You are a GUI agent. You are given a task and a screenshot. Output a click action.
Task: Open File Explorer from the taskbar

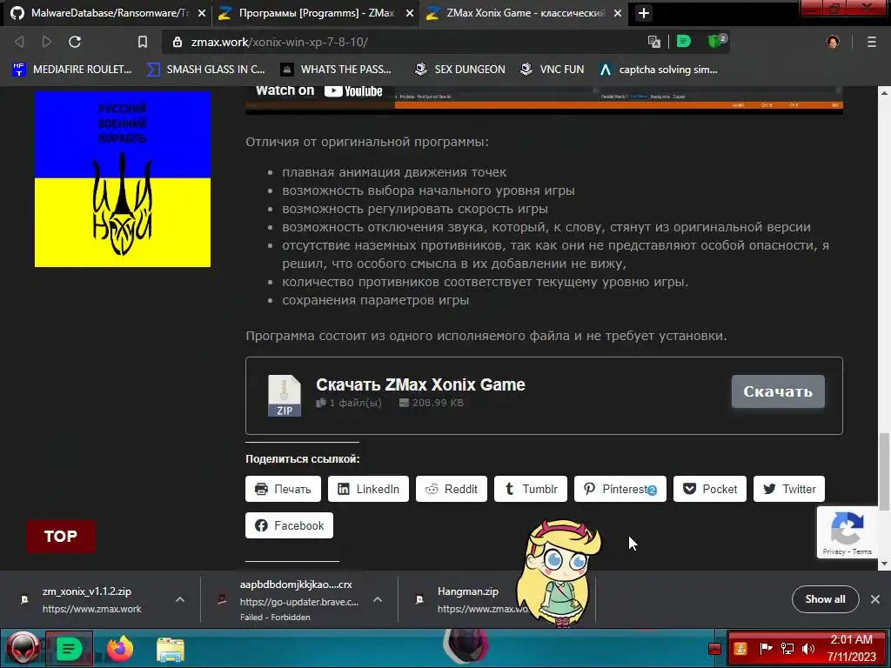pyautogui.click(x=170, y=649)
